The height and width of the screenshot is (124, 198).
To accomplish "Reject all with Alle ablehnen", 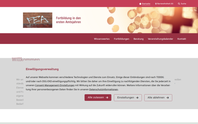I will (158, 98).
